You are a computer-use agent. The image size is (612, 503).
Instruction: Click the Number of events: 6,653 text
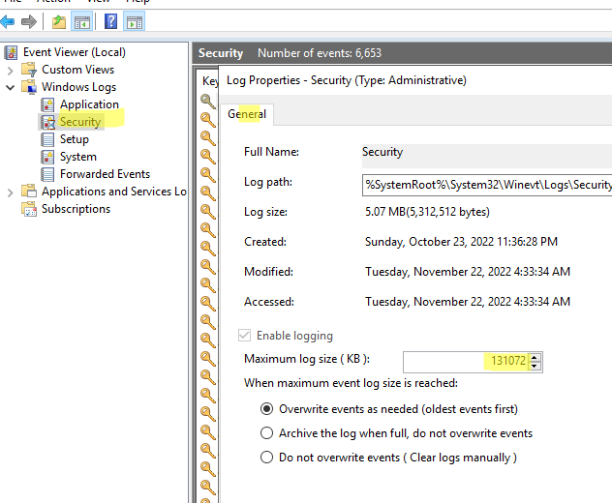(x=320, y=53)
